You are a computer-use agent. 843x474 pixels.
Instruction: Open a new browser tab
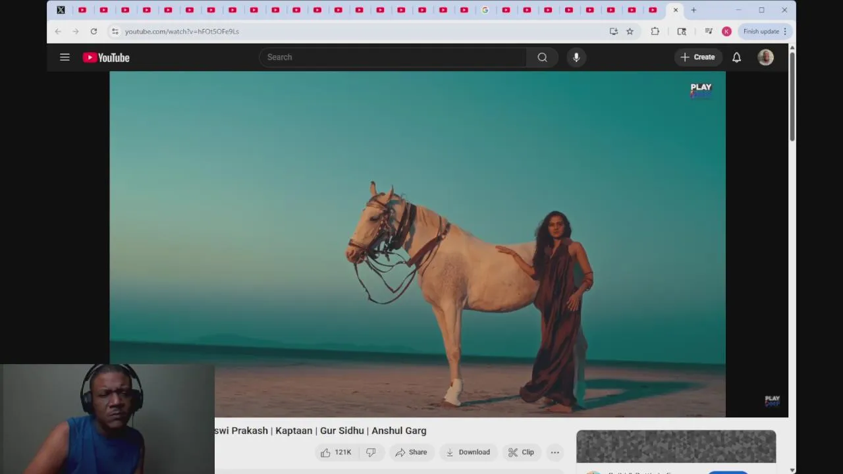pyautogui.click(x=693, y=10)
